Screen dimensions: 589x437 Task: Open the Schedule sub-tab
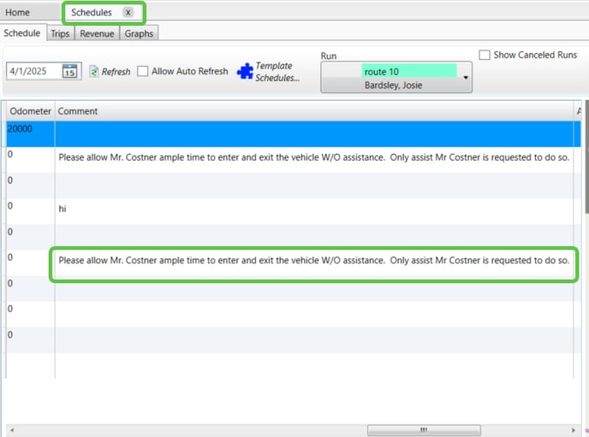coord(22,33)
